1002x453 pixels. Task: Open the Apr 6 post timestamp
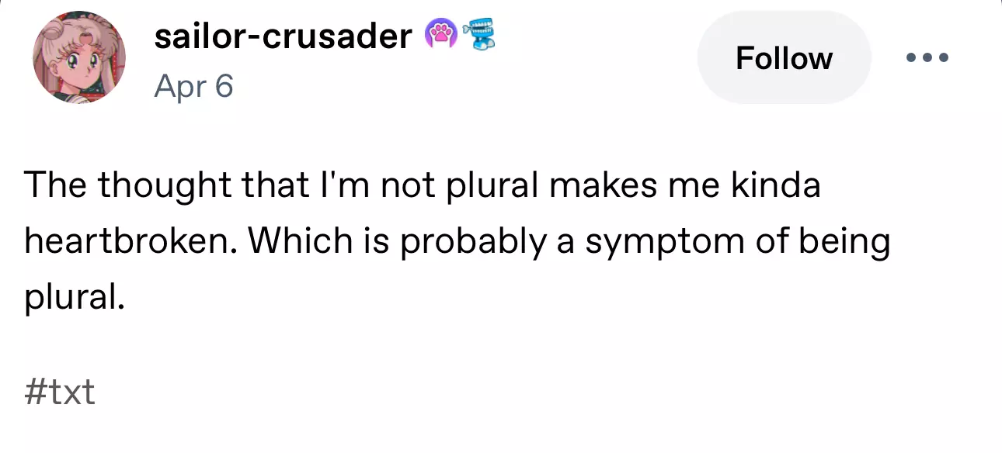click(x=193, y=86)
